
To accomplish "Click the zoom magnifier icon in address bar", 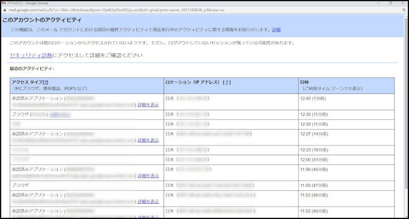I will (403, 9).
